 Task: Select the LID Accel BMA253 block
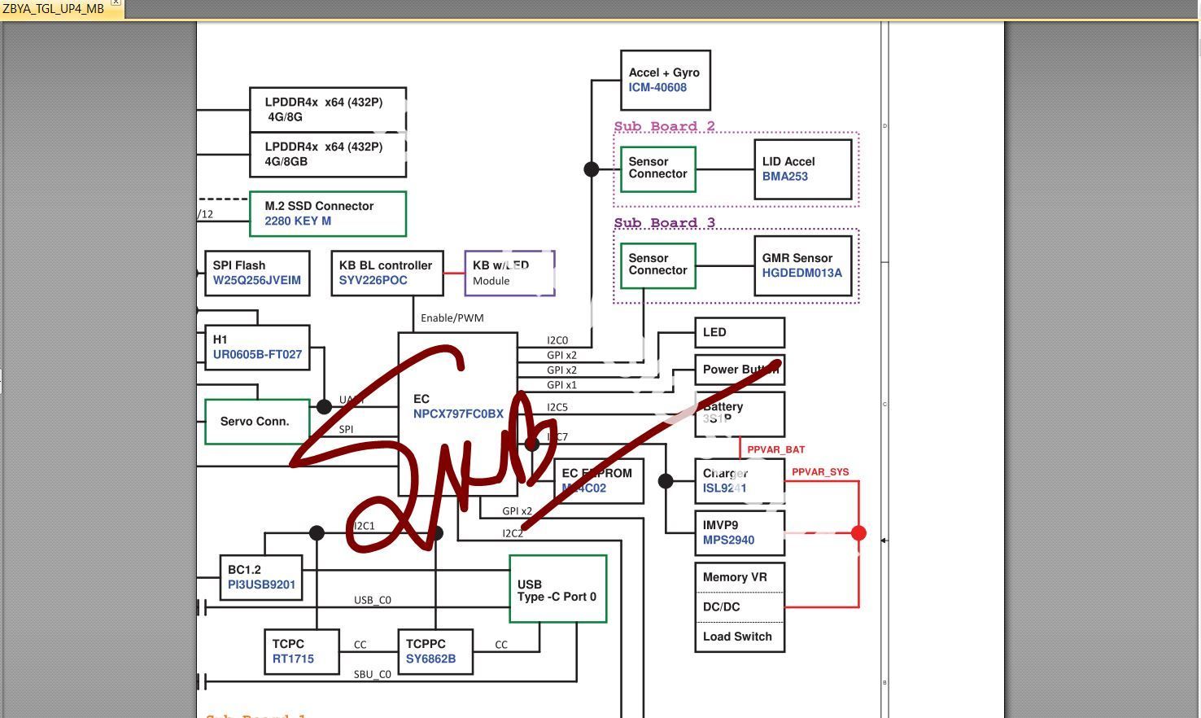(x=802, y=169)
